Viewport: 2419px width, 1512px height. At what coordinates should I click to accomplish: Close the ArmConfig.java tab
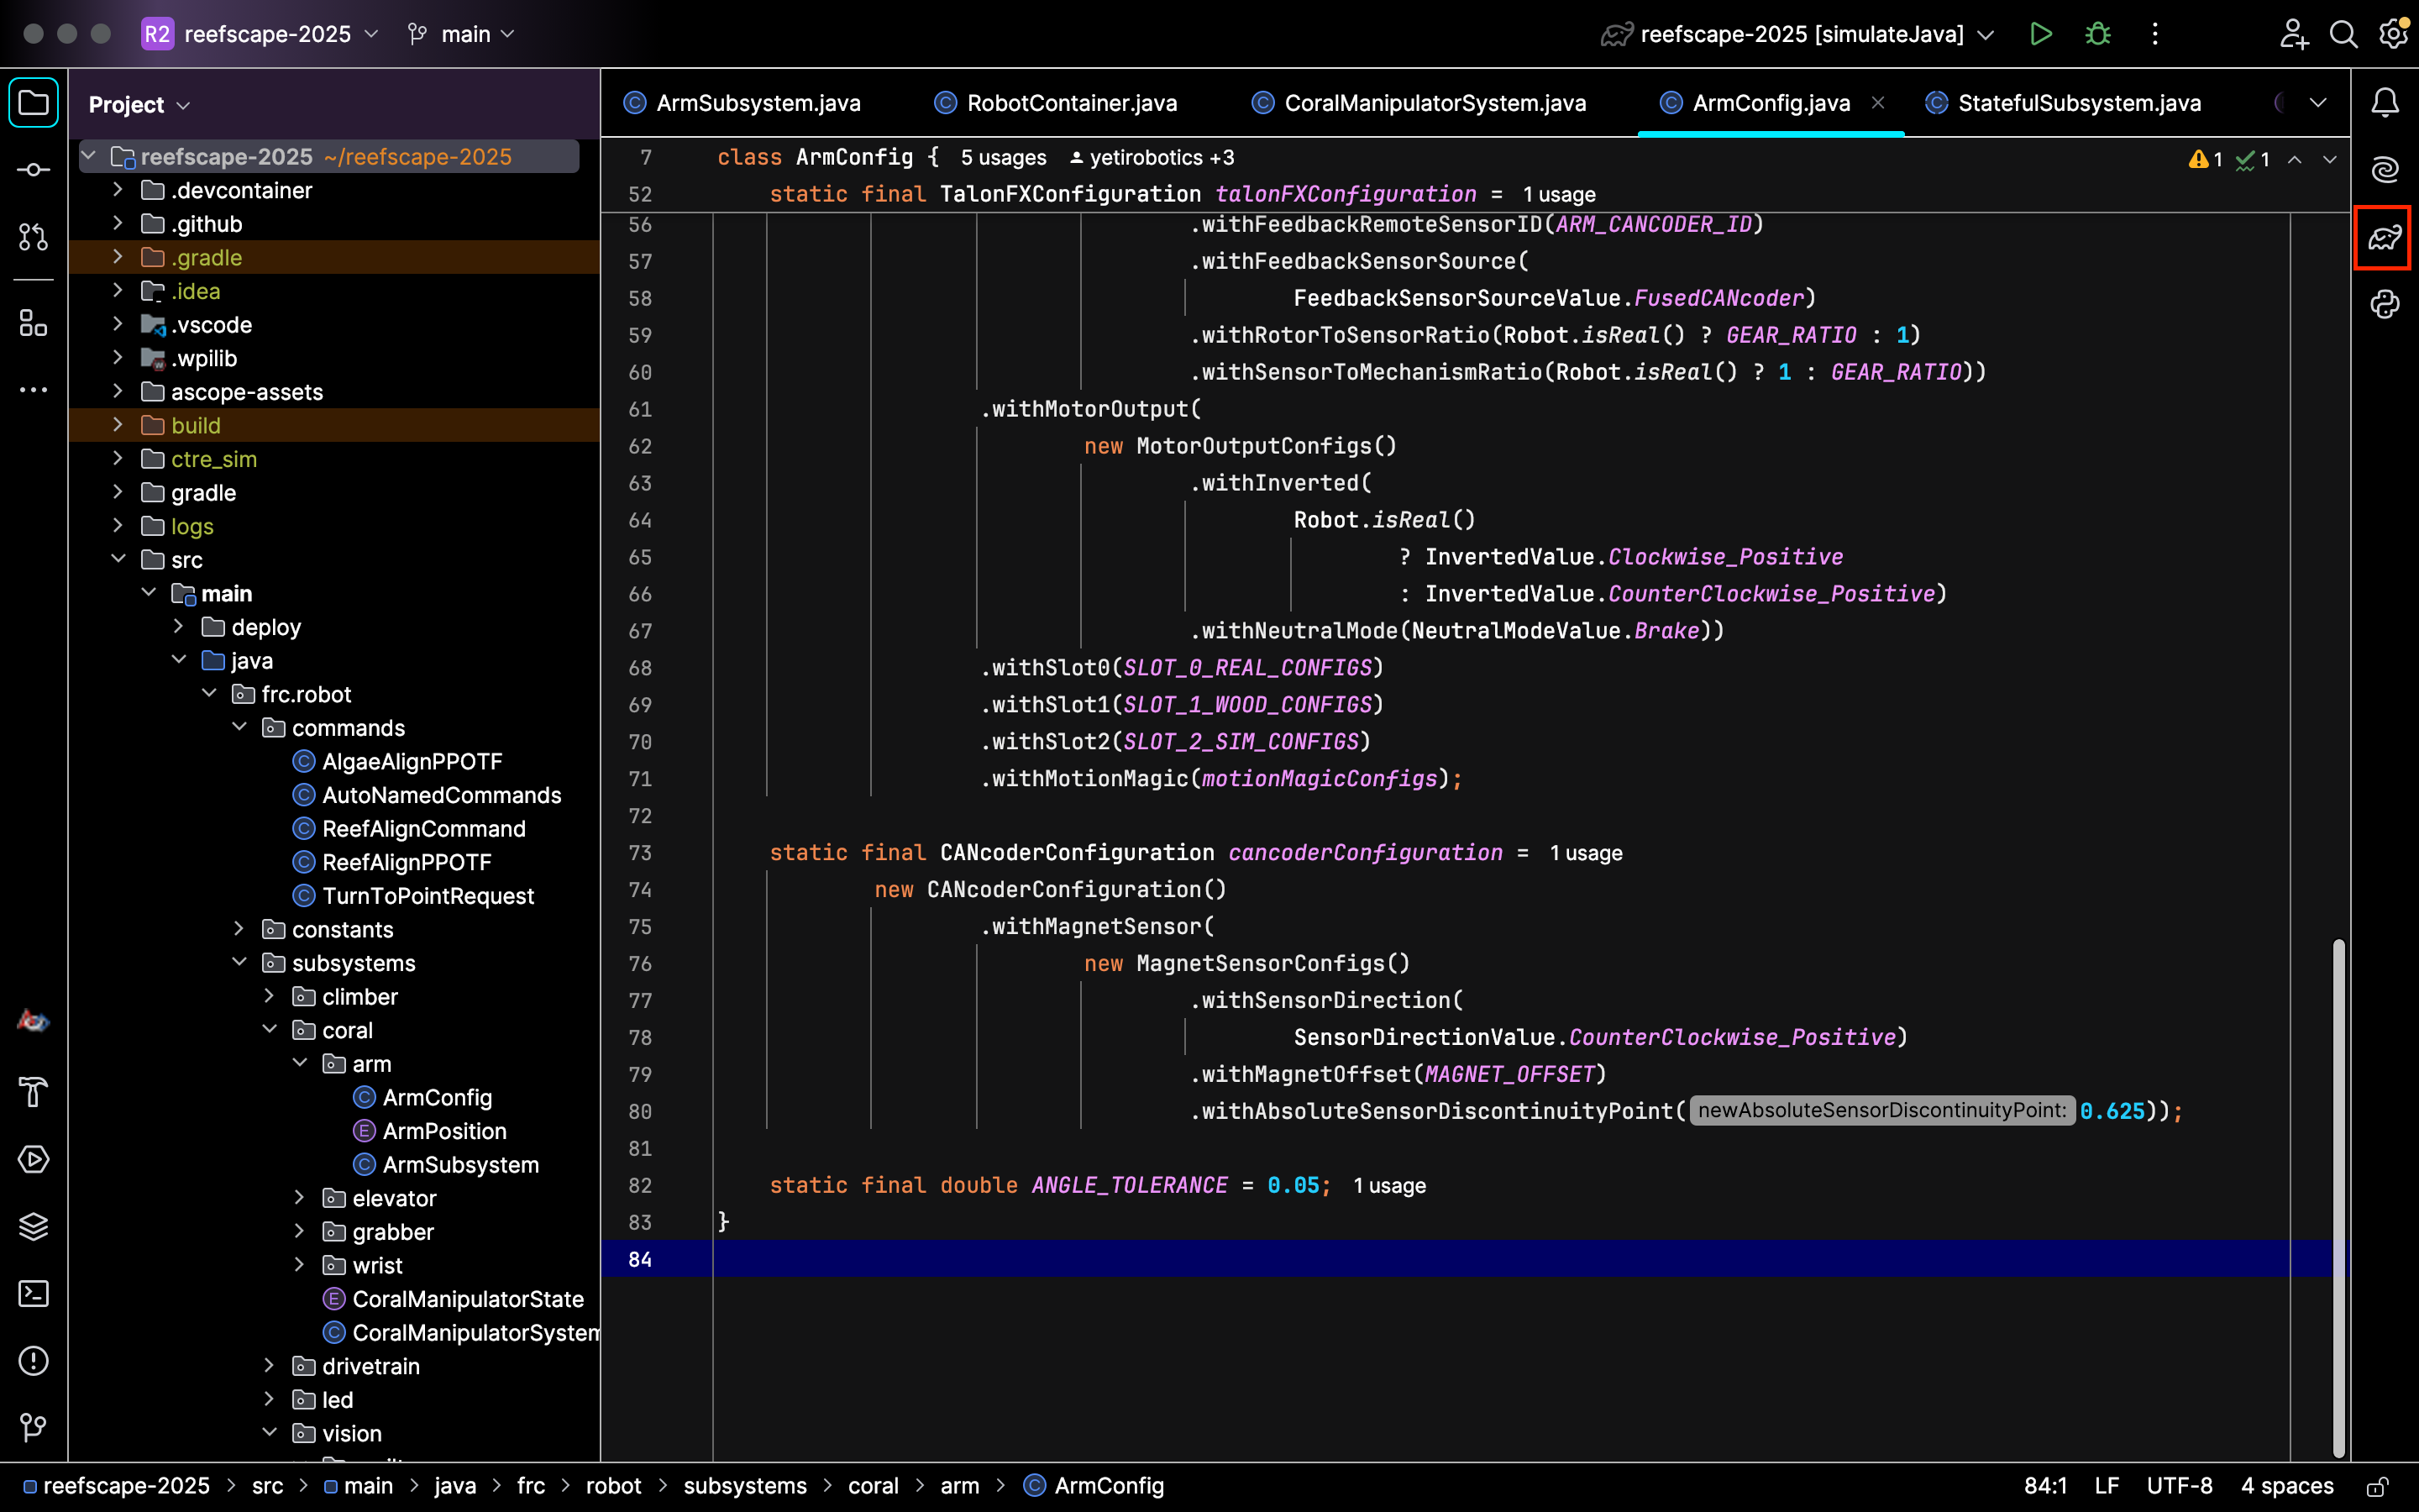tap(1878, 102)
